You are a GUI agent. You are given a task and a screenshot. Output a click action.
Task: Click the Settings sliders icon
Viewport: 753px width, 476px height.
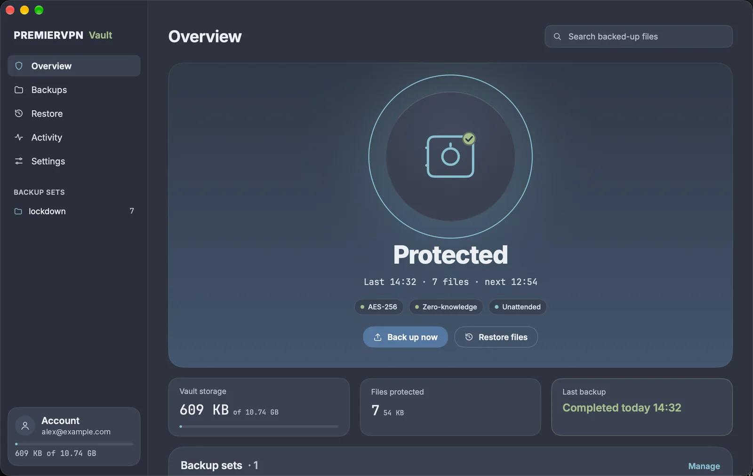(x=19, y=161)
